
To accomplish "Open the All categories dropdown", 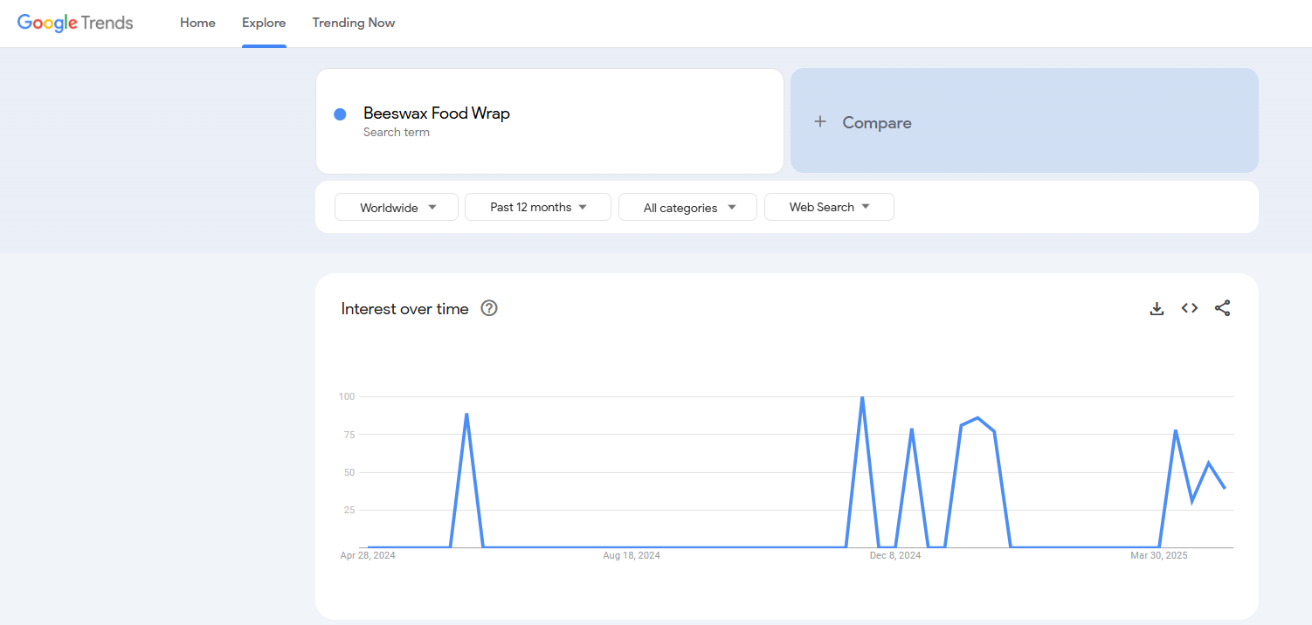I will (x=688, y=207).
